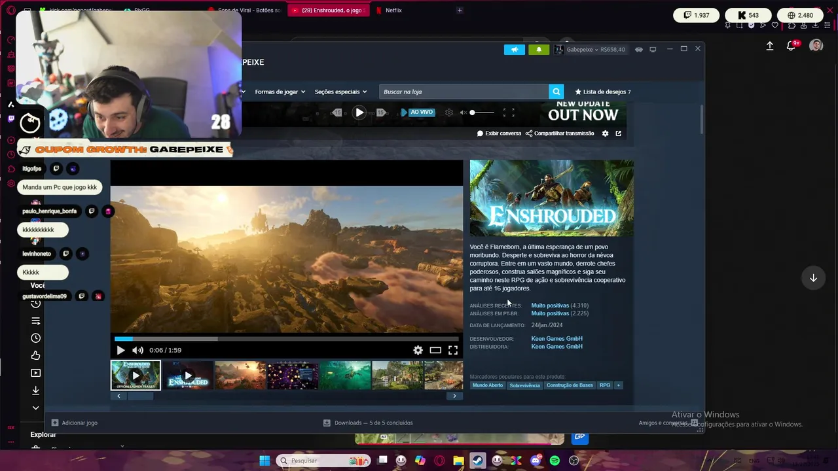This screenshot has width=838, height=471.
Task: Click the Steam VR headset icon
Action: [639, 50]
